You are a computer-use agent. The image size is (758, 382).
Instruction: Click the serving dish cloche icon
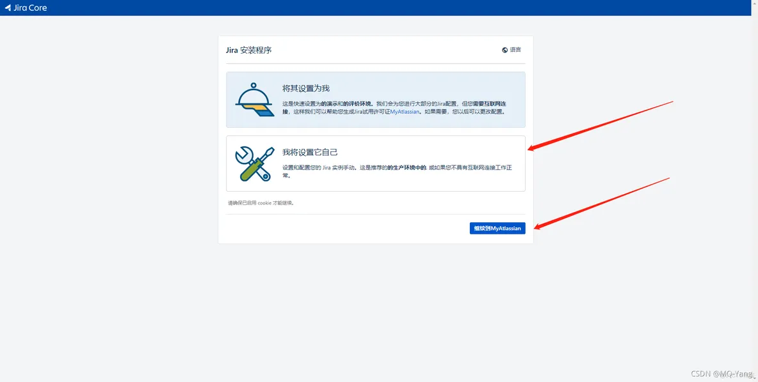point(254,100)
